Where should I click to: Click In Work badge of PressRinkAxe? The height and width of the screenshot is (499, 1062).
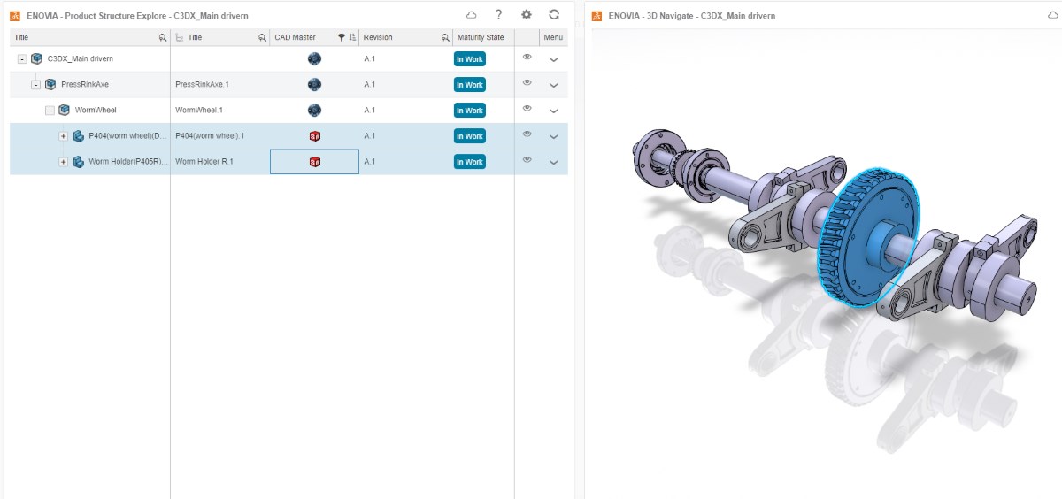point(469,85)
